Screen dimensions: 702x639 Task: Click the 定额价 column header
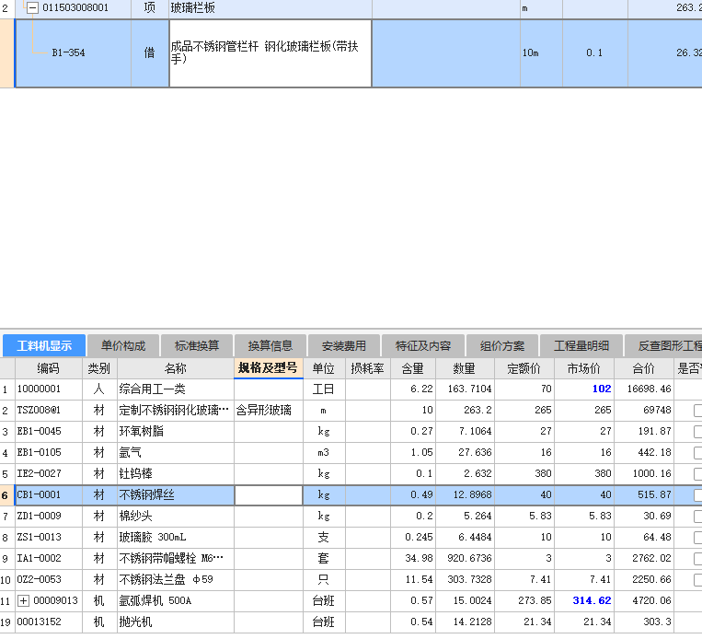click(524, 368)
